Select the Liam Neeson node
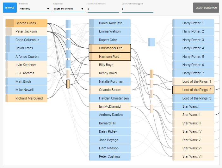This screenshot has width=222, height=168. pyautogui.click(x=110, y=148)
